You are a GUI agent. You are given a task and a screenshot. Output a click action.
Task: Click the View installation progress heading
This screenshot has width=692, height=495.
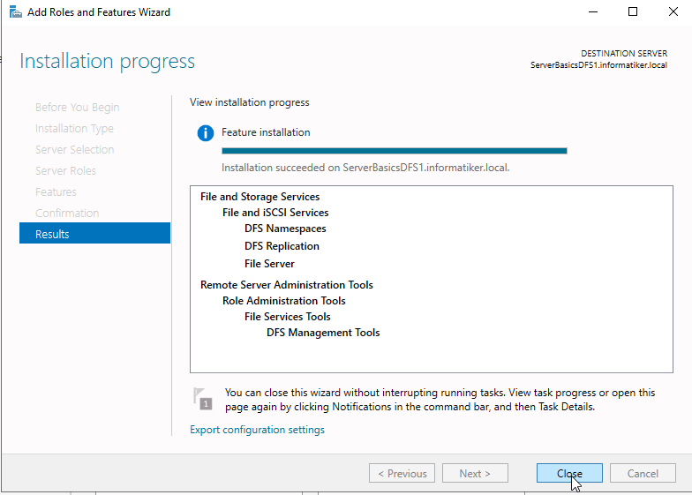(x=249, y=102)
